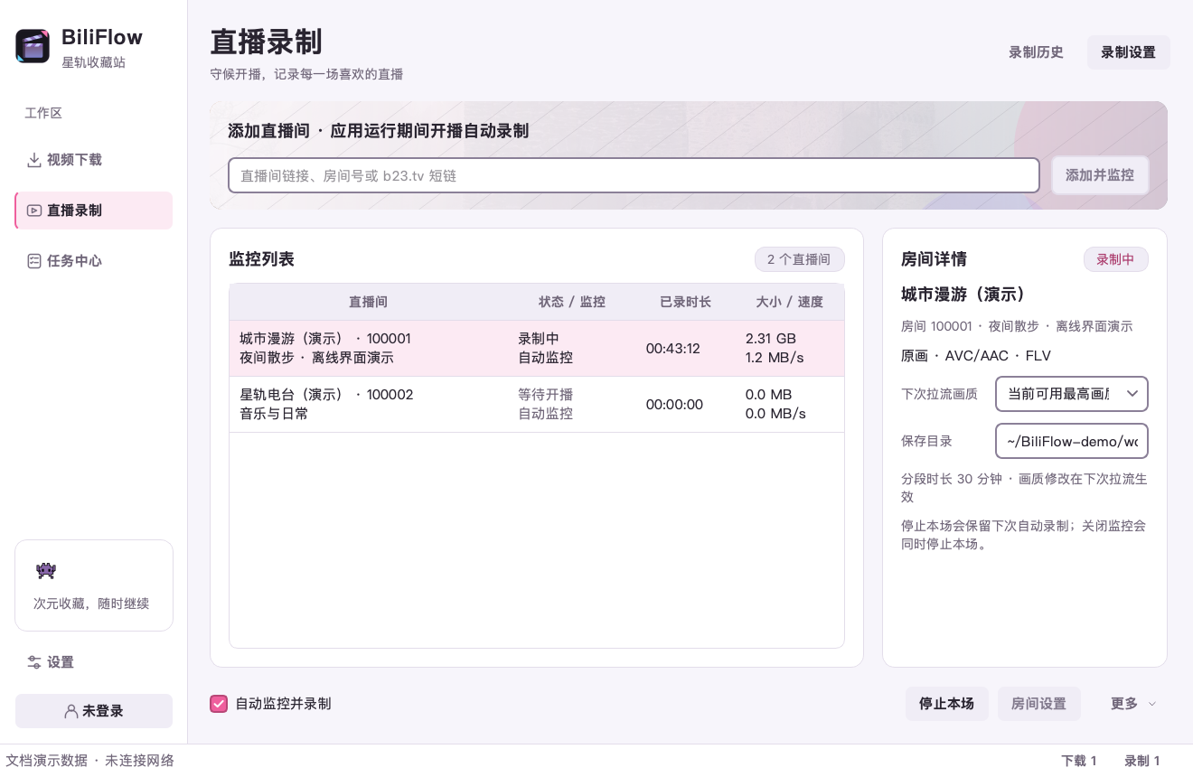Click the 未登录 login button
Viewport: 1193px width, 777px height.
point(94,711)
